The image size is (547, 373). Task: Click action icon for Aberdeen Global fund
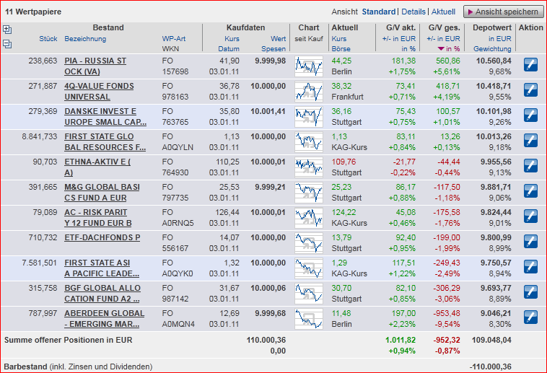pyautogui.click(x=530, y=317)
